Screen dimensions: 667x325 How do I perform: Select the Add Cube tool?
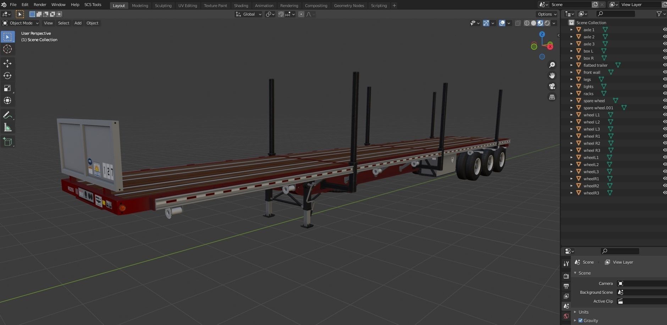[7, 142]
